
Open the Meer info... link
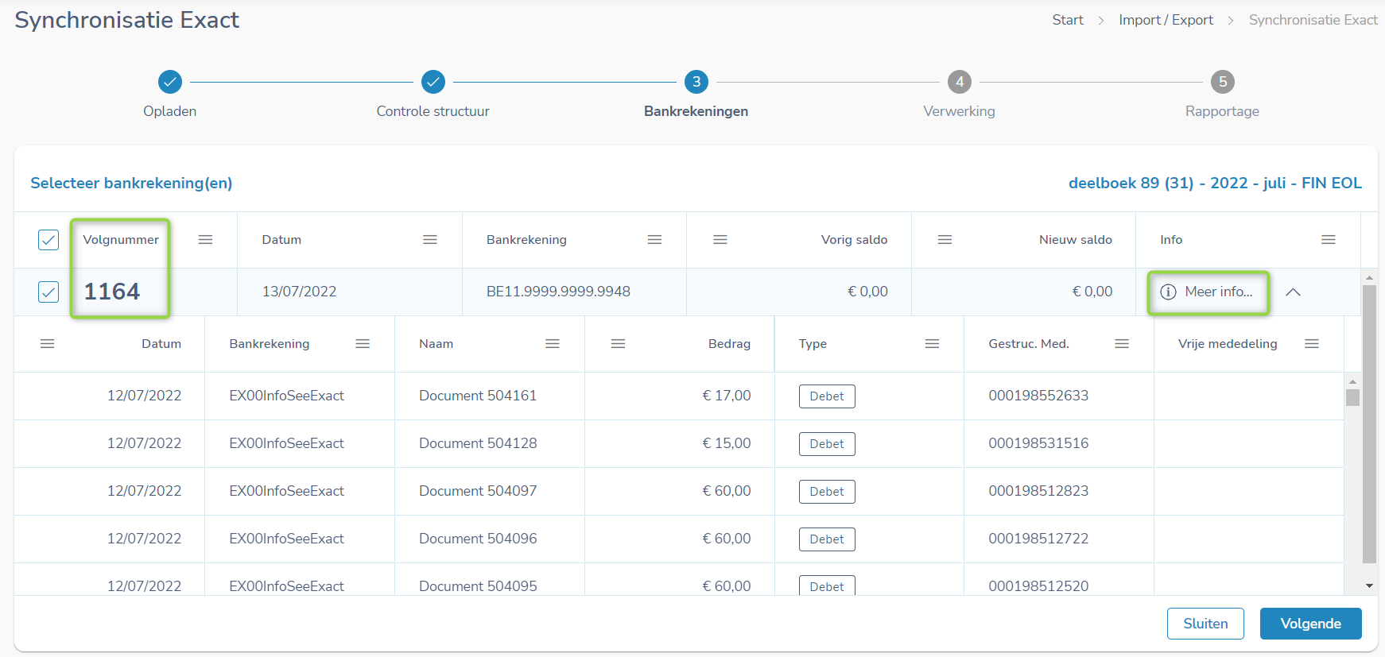coord(1208,292)
